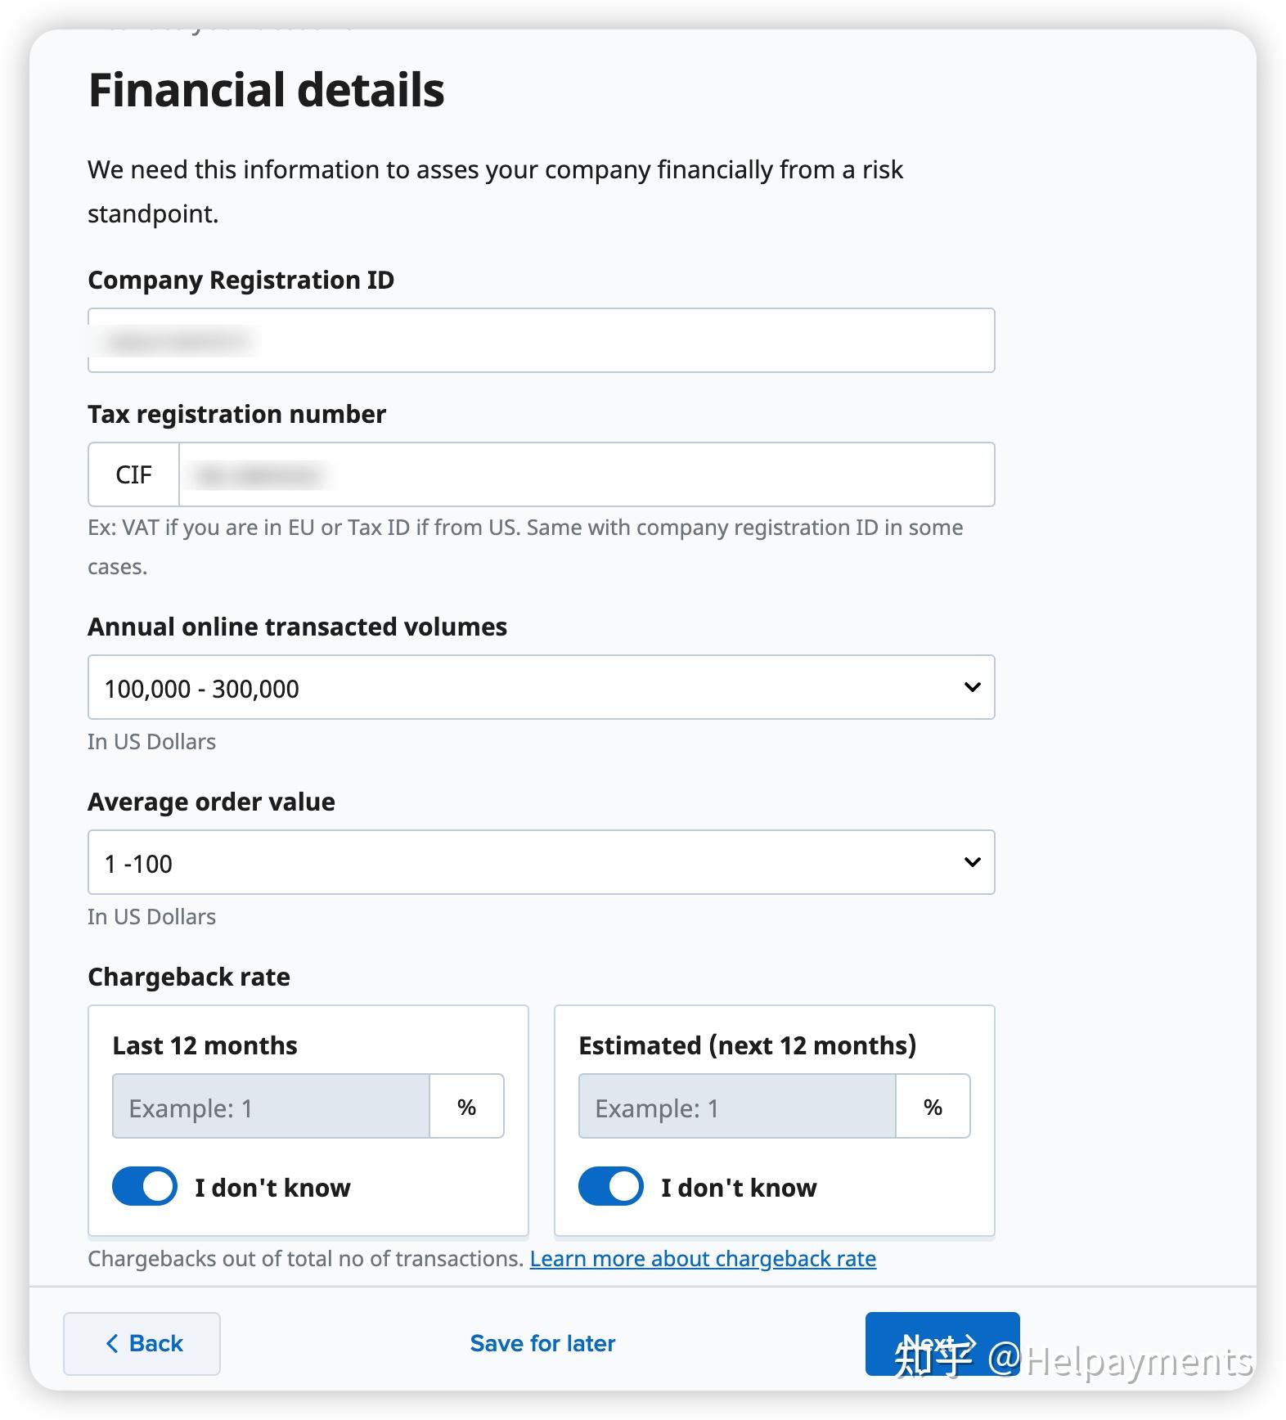This screenshot has width=1286, height=1420.
Task: Click the Tax registration number field
Action: 587,474
